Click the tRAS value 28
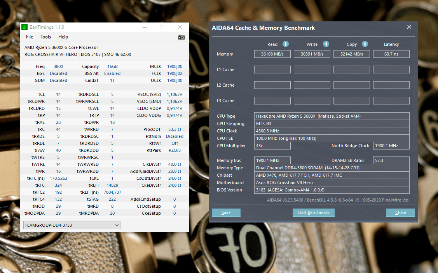This screenshot has width=438, height=273. (x=58, y=122)
